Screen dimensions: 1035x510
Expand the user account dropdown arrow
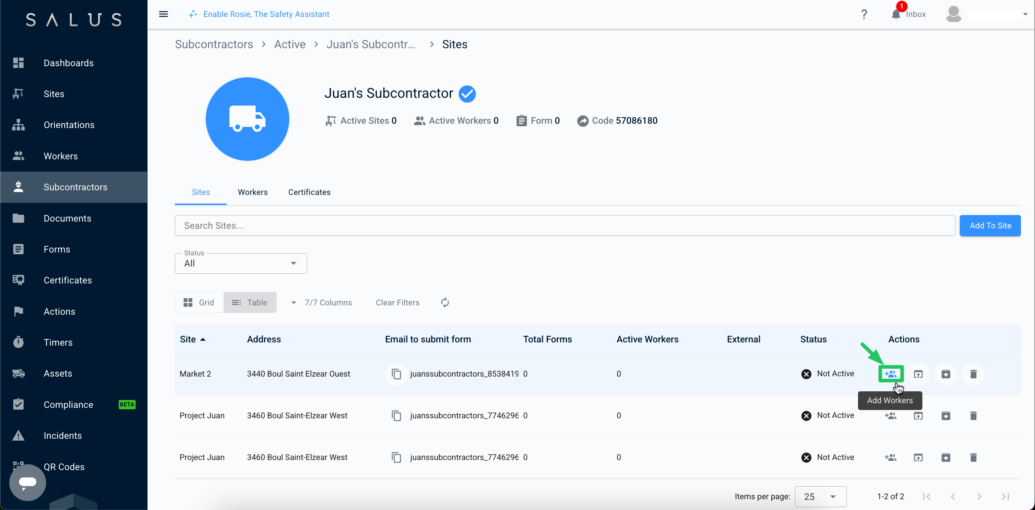(1025, 14)
